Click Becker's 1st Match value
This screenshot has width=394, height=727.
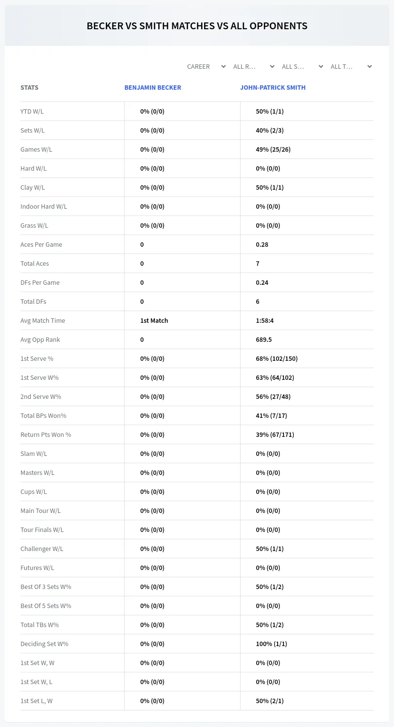(x=154, y=320)
